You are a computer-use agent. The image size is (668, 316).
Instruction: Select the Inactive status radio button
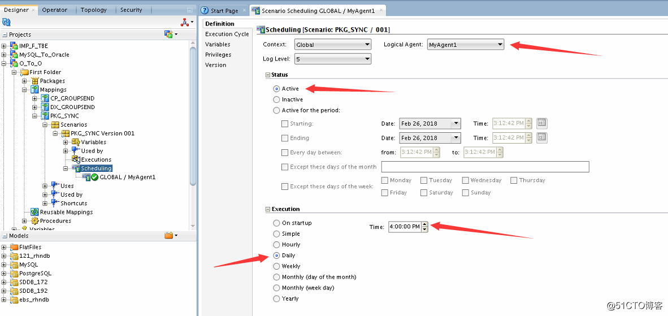click(x=276, y=99)
